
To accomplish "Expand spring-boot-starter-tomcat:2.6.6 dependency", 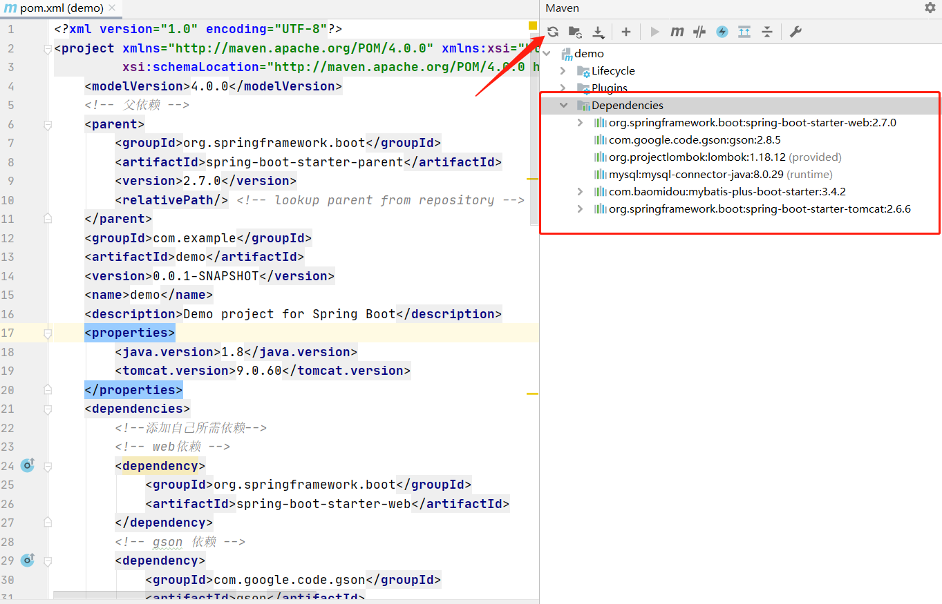I will (581, 209).
